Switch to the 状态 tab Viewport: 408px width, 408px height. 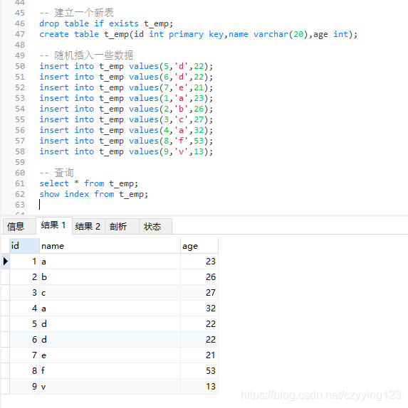pos(155,226)
